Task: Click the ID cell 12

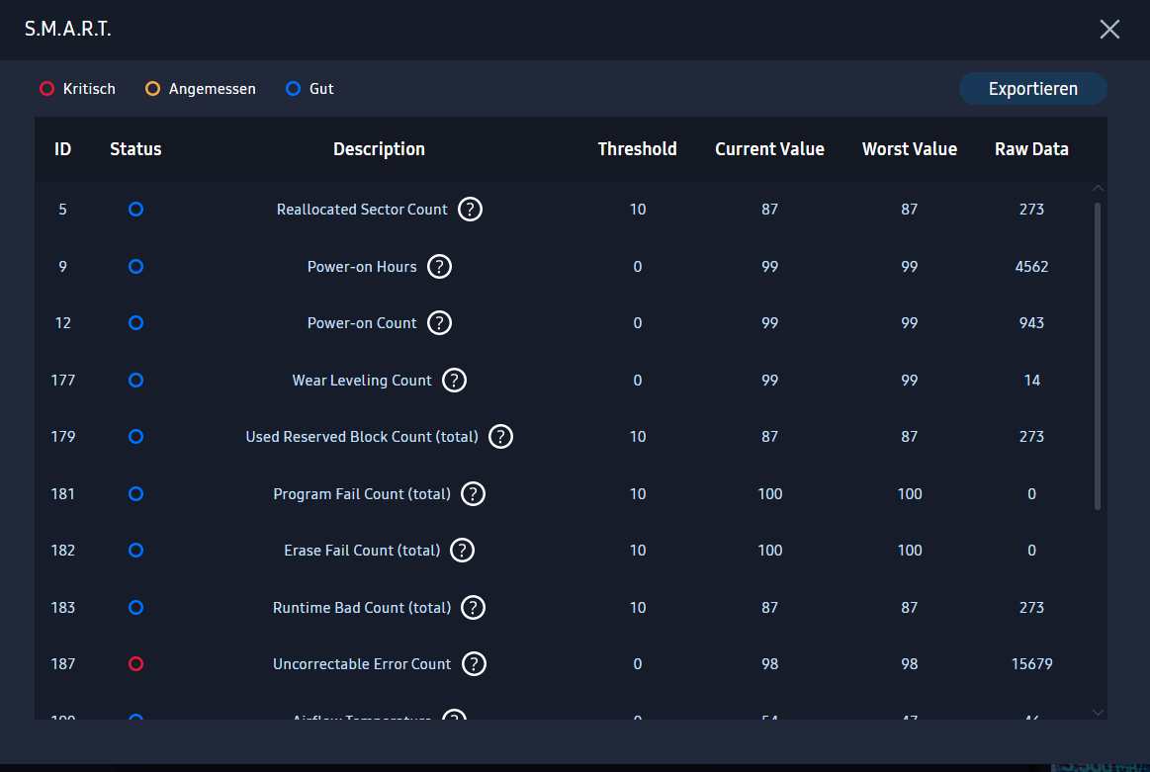Action: (63, 323)
